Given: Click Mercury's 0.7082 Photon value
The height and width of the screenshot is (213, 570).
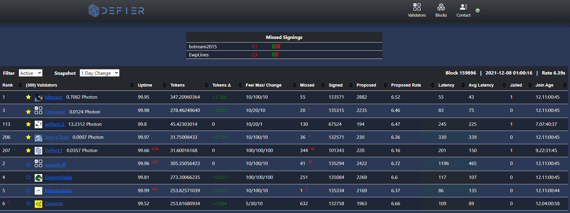Looking at the screenshot, I should click(x=82, y=97).
